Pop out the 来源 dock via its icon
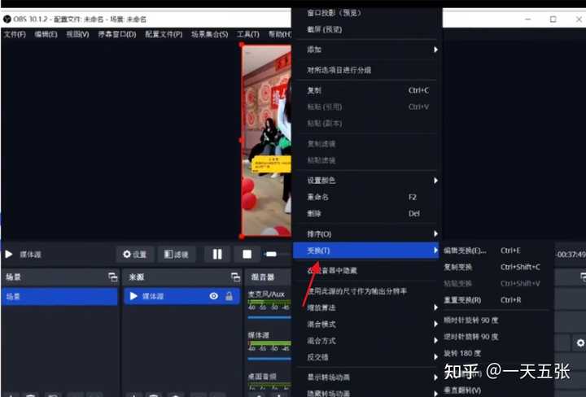This screenshot has width=586, height=397. tap(235, 277)
